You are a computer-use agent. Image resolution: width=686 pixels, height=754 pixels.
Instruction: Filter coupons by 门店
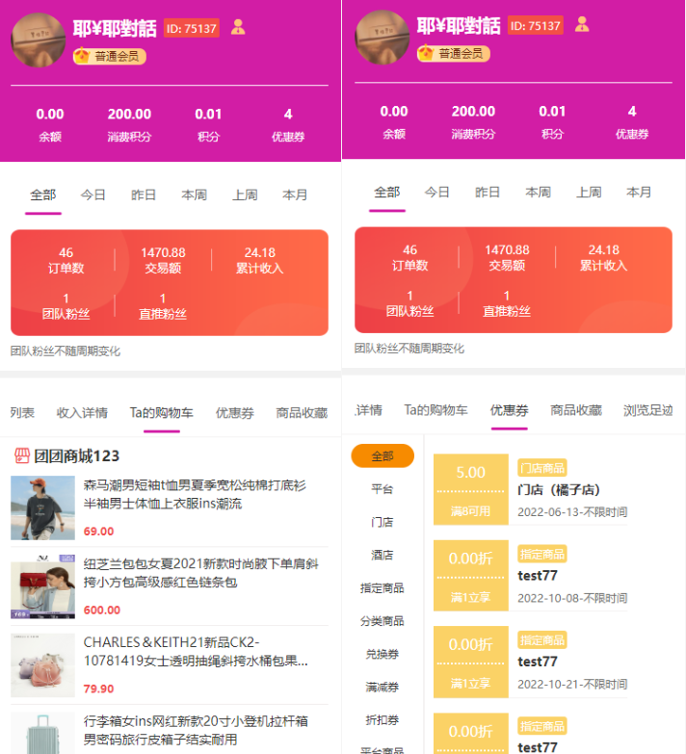pos(383,522)
